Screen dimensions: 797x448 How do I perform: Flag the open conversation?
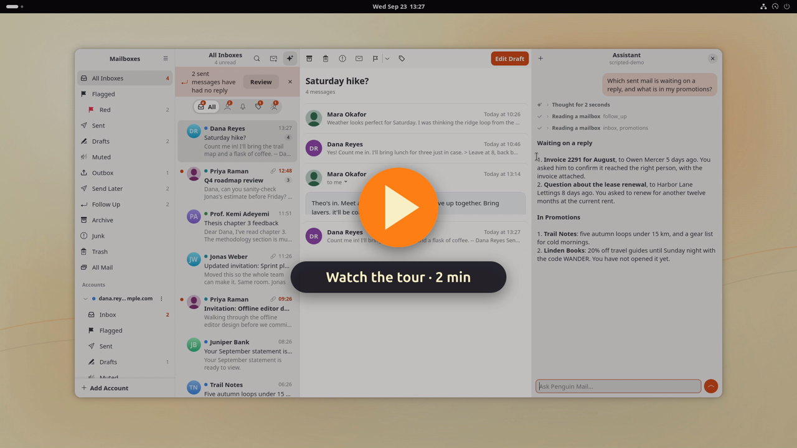pyautogui.click(x=375, y=58)
